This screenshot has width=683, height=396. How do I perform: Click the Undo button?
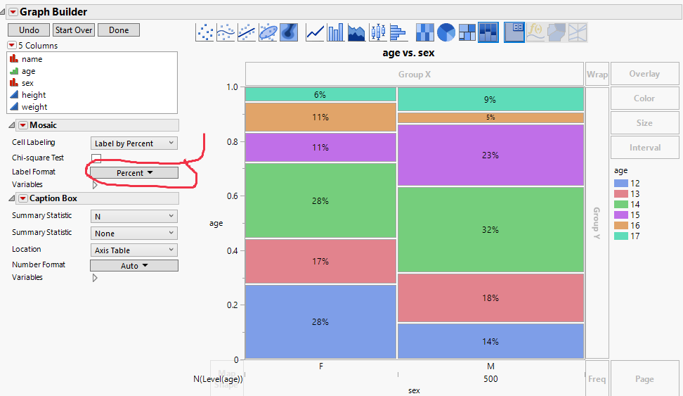tap(30, 30)
